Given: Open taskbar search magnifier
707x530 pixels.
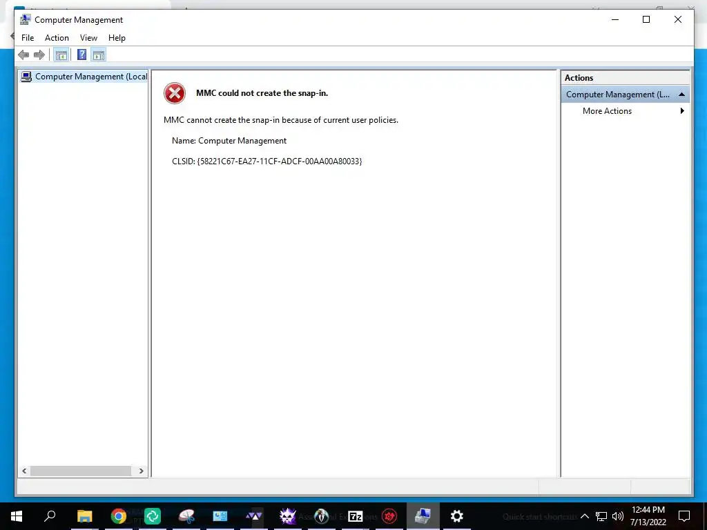Looking at the screenshot, I should [50, 516].
